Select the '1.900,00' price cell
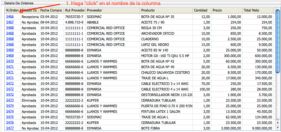The height and width of the screenshot is (132, 281). tap(227, 95)
